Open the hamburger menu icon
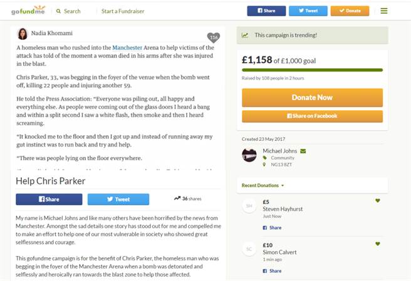Viewport: 411px width, 281px height. pos(383,11)
